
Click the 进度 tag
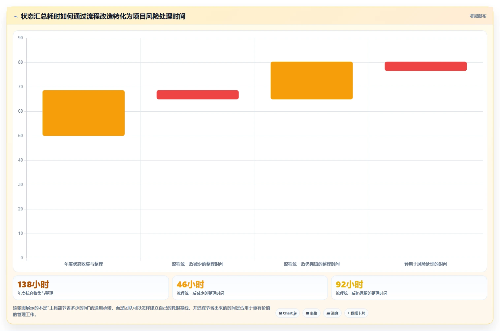pyautogui.click(x=332, y=313)
